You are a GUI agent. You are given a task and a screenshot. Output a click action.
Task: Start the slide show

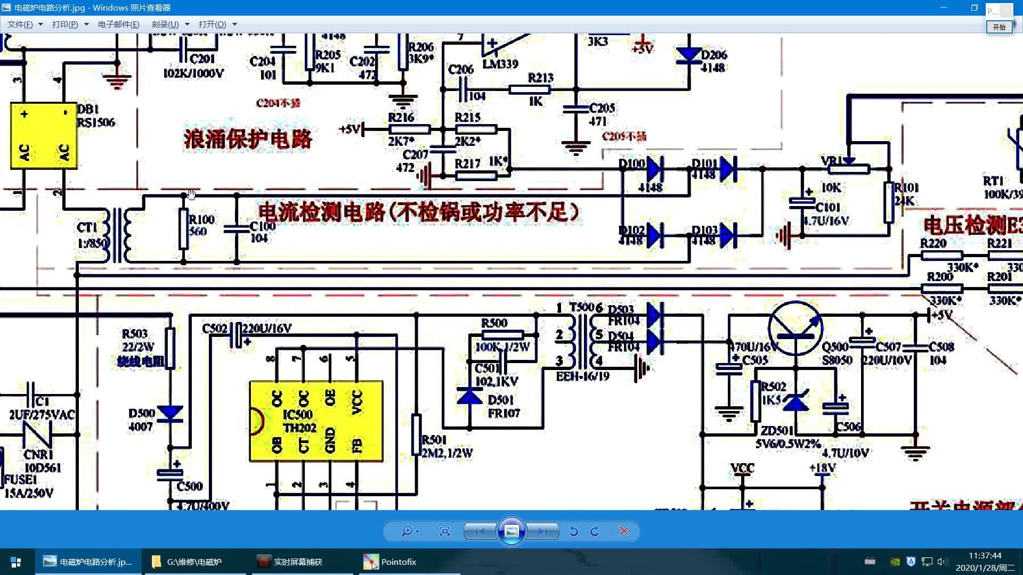(x=511, y=531)
